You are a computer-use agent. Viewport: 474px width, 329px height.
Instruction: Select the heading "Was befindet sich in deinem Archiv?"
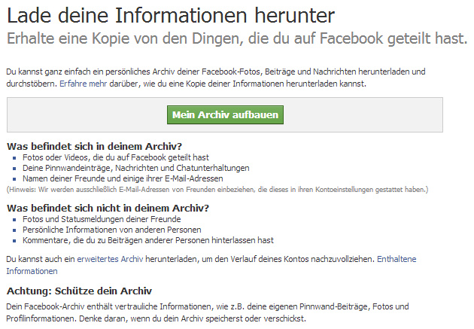(x=94, y=146)
